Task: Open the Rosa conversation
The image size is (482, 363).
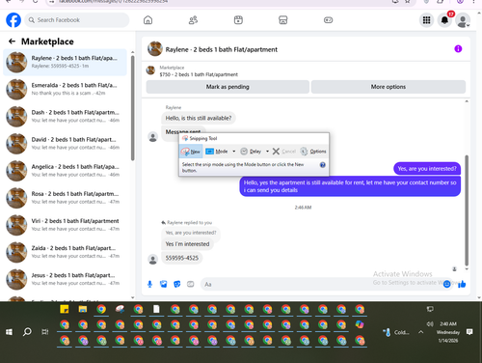Action: pyautogui.click(x=65, y=198)
